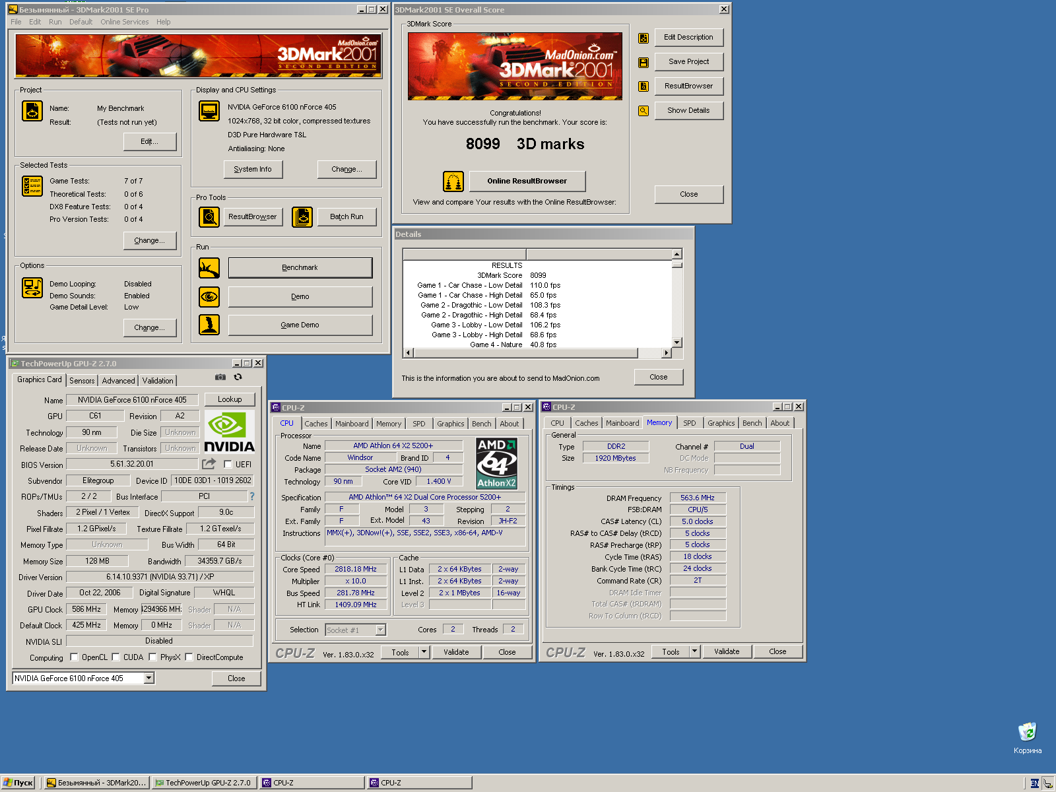The height and width of the screenshot is (792, 1056).
Task: Click scroll down arrow in Details results list
Action: click(676, 343)
